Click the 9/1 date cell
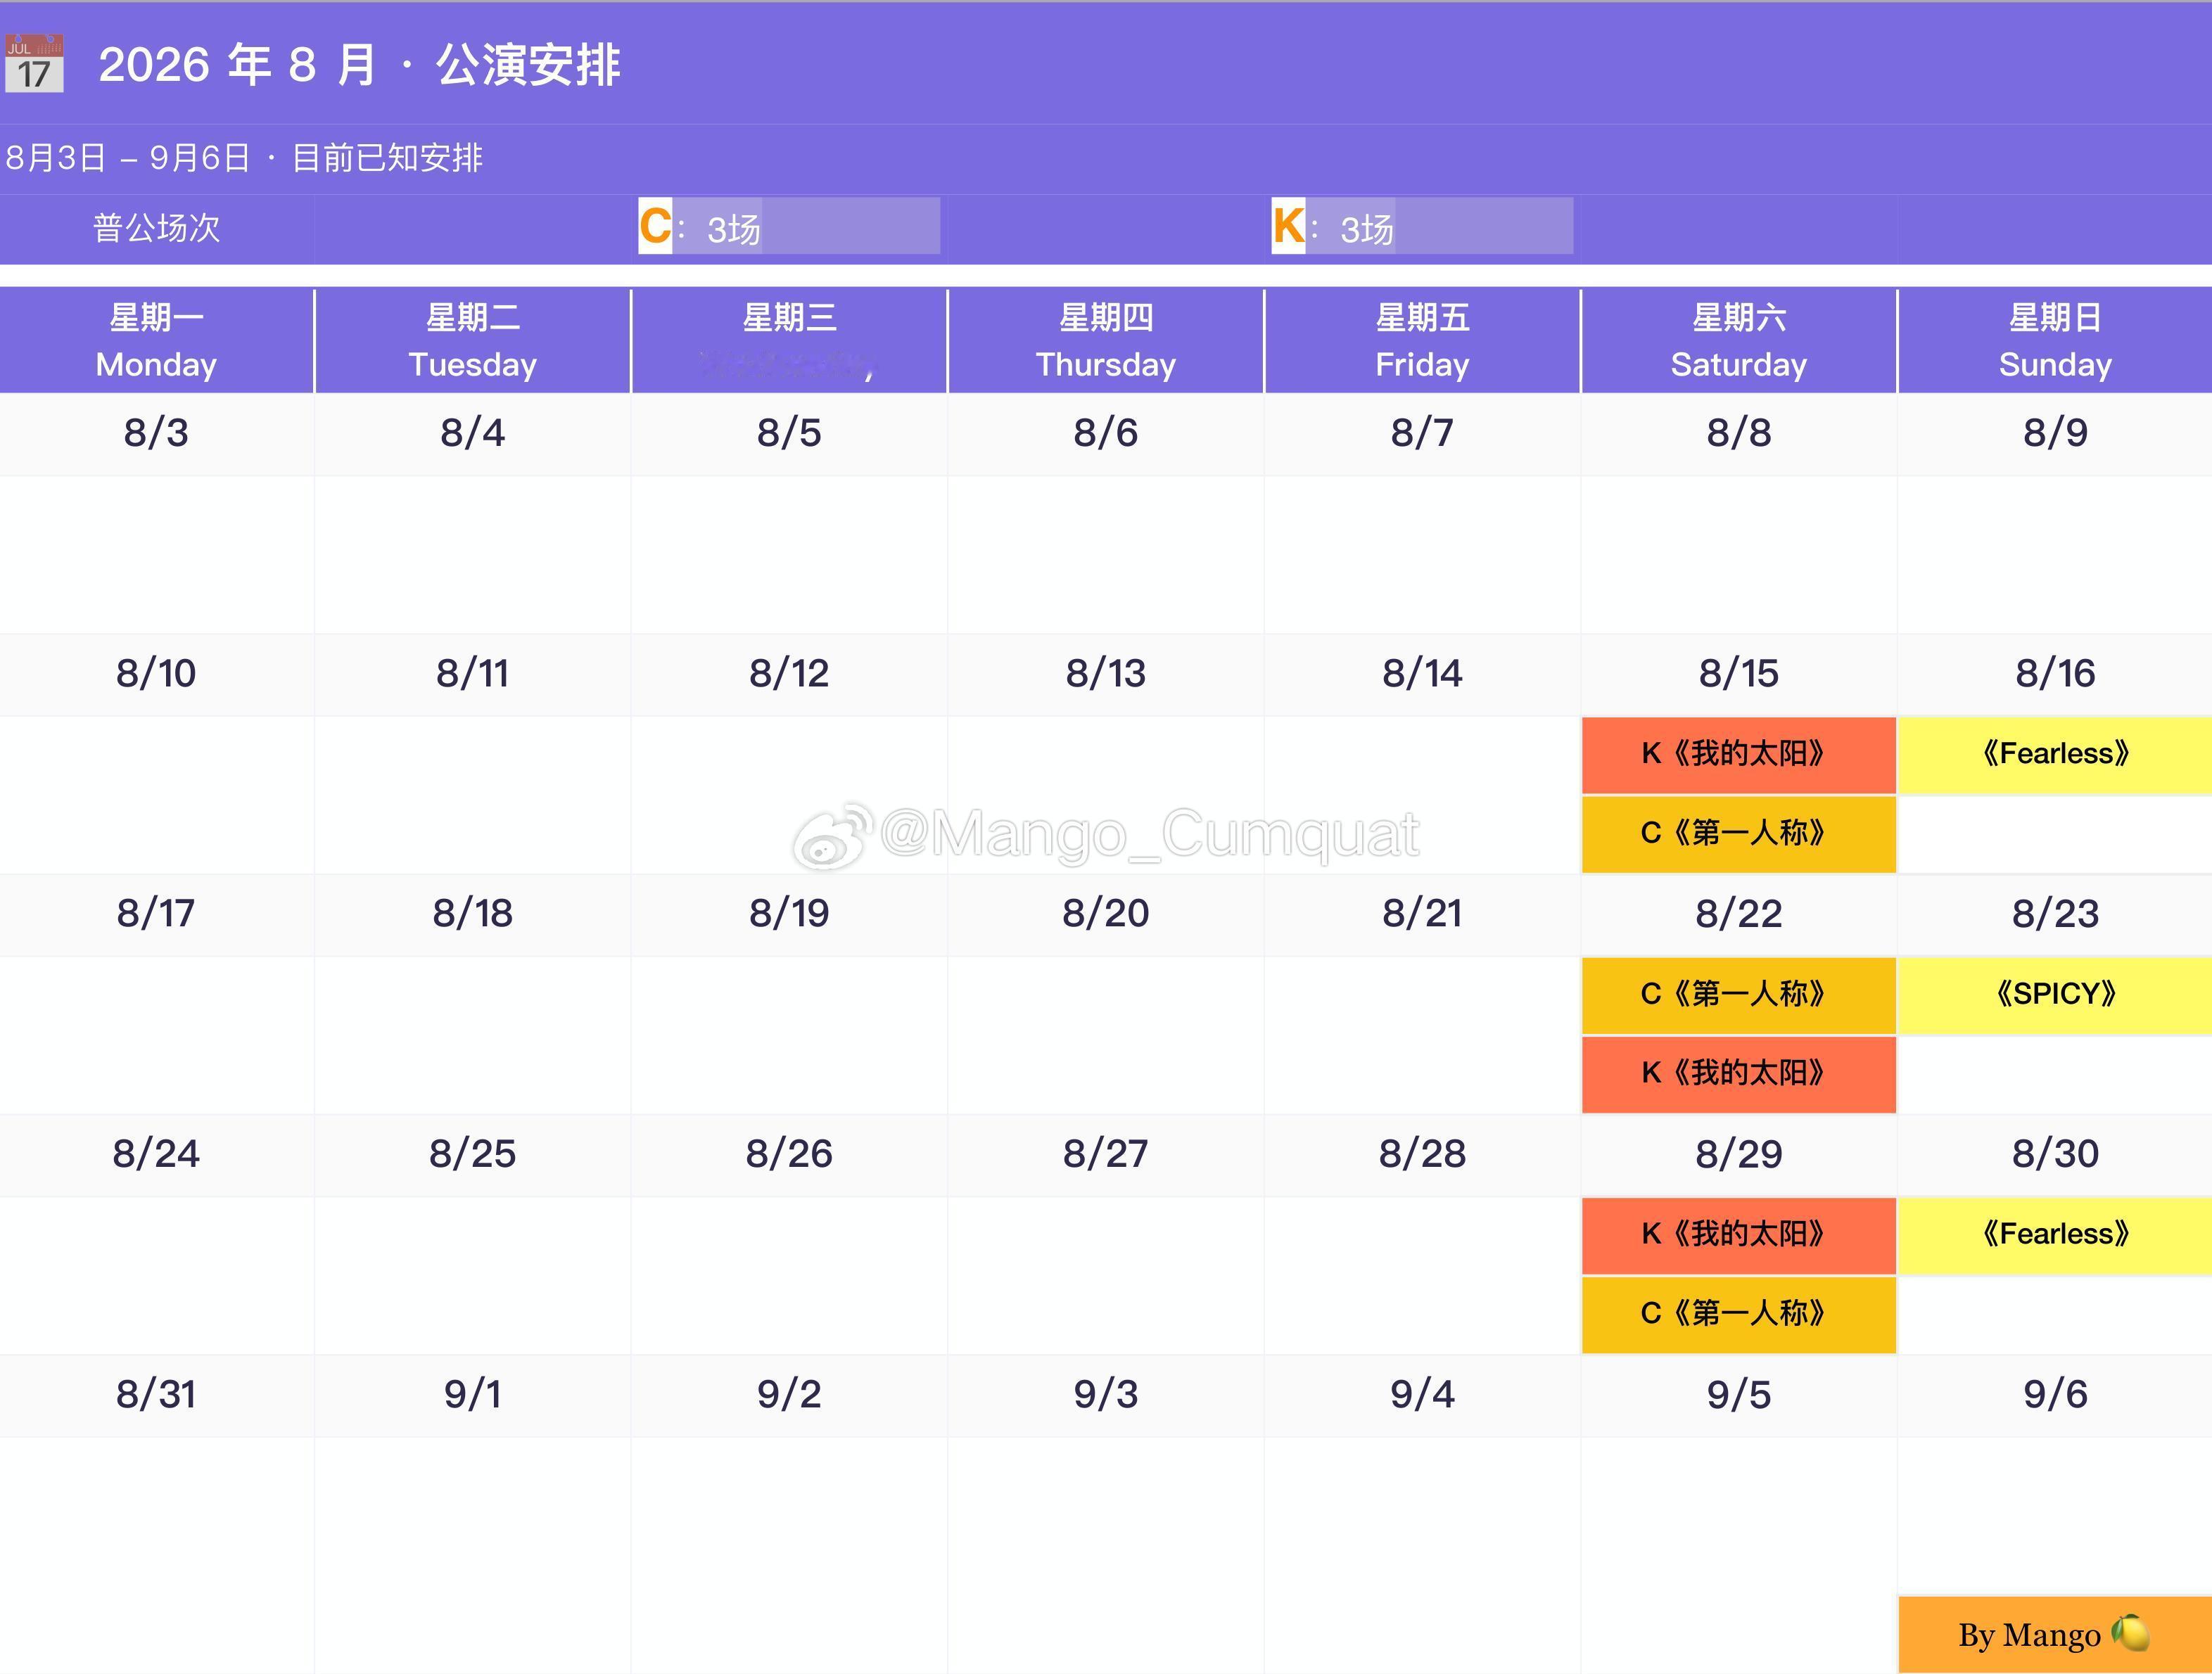The height and width of the screenshot is (1674, 2212). click(x=473, y=1395)
